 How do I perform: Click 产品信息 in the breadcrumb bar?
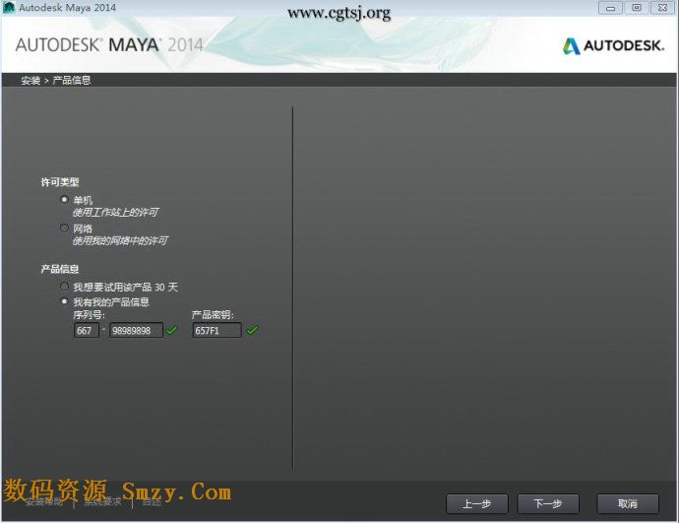72,81
